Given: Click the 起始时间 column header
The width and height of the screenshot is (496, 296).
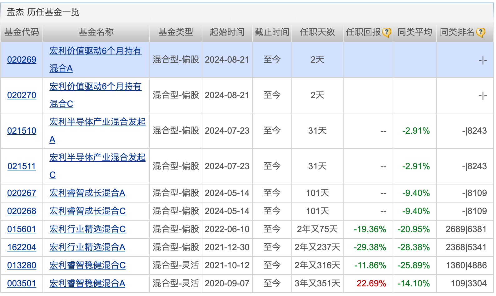Looking at the screenshot, I should coord(227,32).
